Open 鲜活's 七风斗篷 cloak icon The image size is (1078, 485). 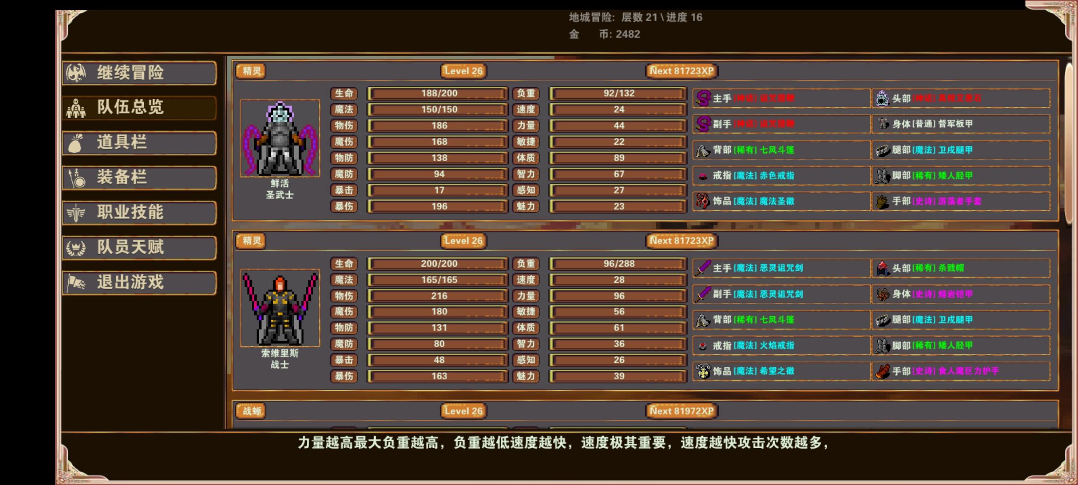point(703,150)
